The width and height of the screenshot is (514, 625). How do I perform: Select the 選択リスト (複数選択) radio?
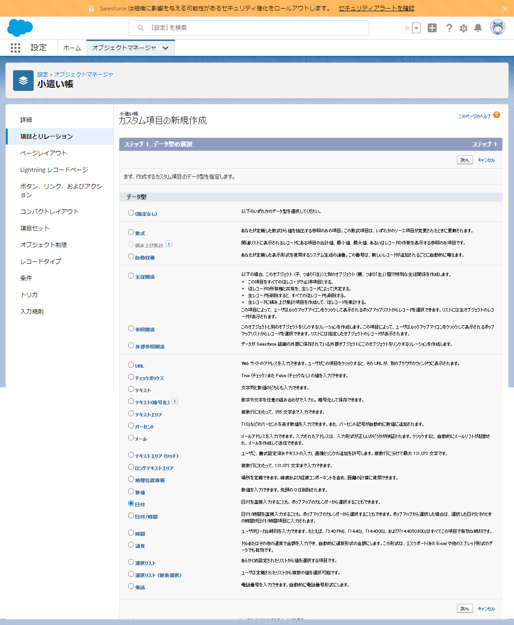(131, 574)
